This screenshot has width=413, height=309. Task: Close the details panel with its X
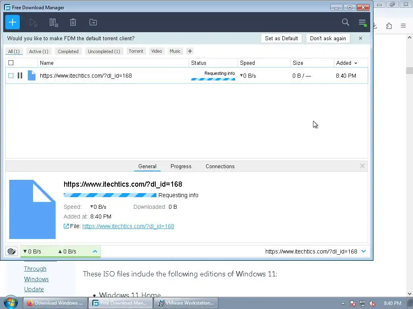(x=362, y=166)
